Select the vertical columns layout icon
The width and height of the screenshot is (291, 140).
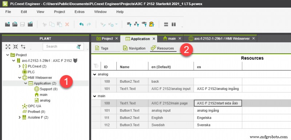click(174, 24)
